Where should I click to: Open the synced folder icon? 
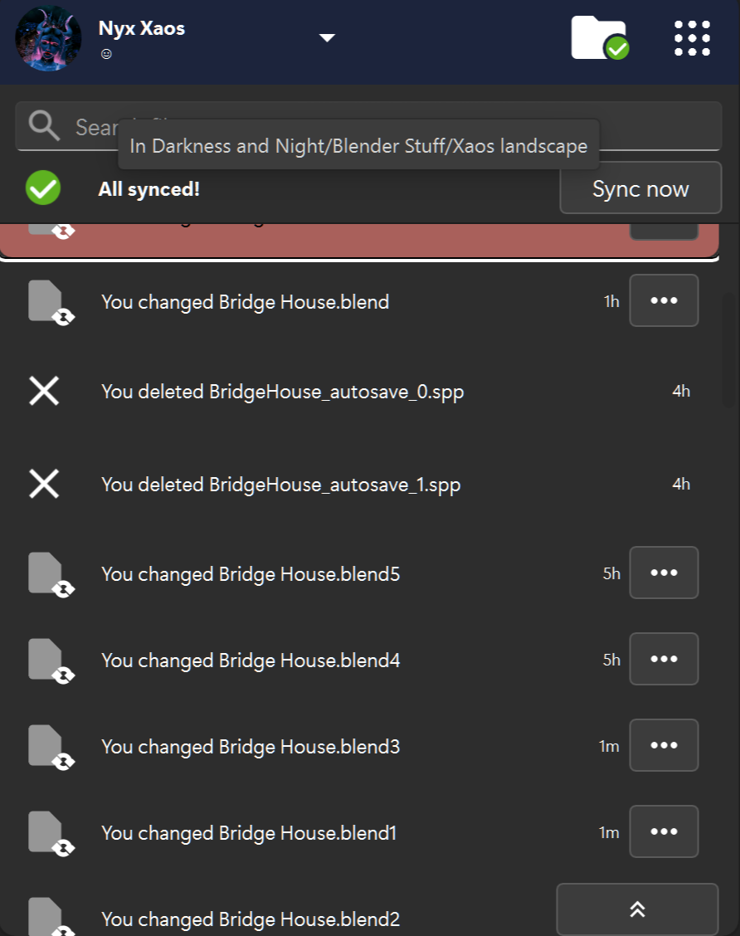coord(599,38)
